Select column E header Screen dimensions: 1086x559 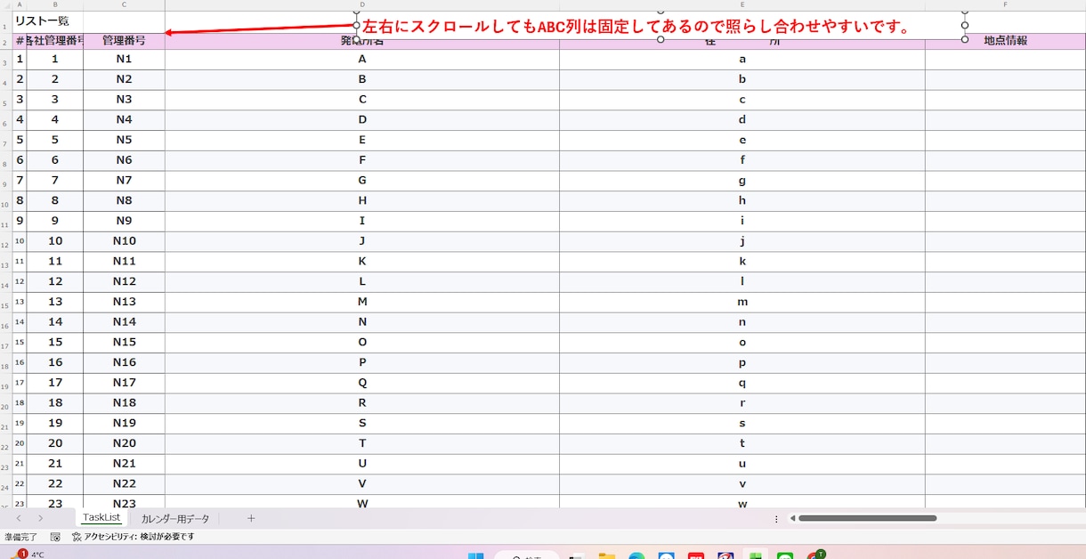coord(742,4)
